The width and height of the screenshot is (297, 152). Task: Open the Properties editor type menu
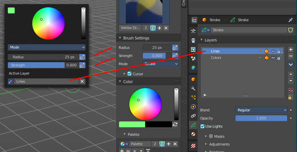click(x=194, y=20)
